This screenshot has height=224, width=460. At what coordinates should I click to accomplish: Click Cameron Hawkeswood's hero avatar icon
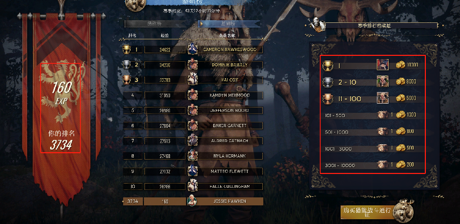pos(192,49)
